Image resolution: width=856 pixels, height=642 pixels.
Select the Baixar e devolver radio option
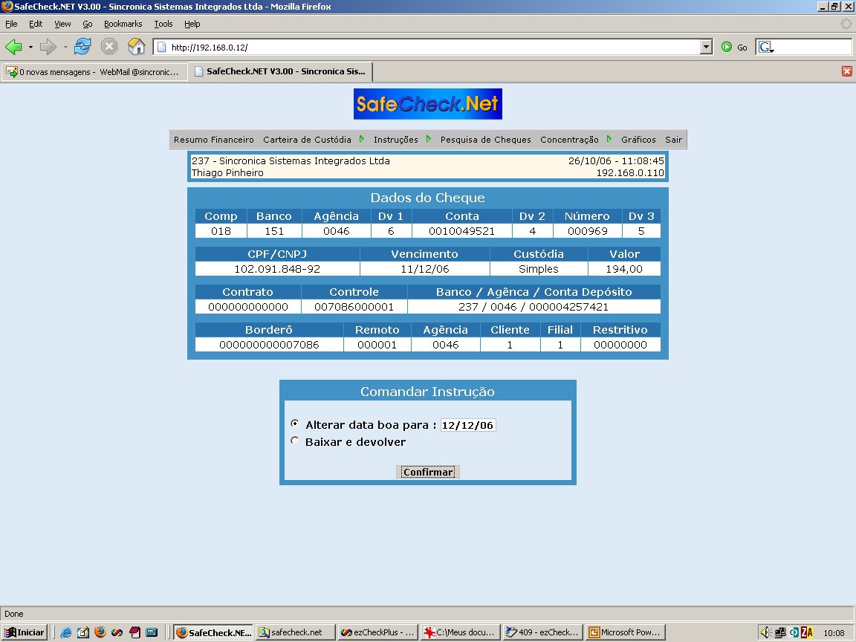tap(295, 441)
